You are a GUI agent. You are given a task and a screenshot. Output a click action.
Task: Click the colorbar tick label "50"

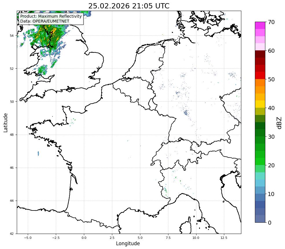pyautogui.click(x=271, y=80)
